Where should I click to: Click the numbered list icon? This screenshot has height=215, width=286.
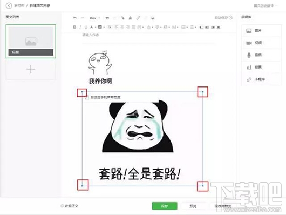(183, 27)
